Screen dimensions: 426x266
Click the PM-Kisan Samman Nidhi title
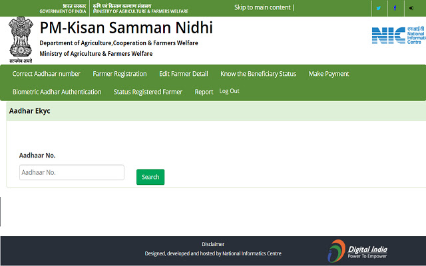(126, 28)
